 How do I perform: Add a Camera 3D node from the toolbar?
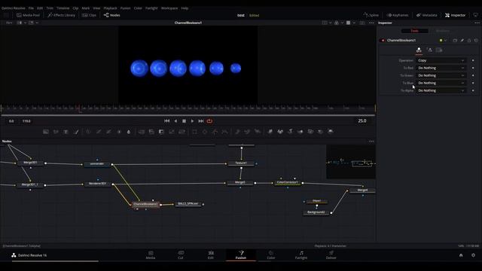(310, 132)
